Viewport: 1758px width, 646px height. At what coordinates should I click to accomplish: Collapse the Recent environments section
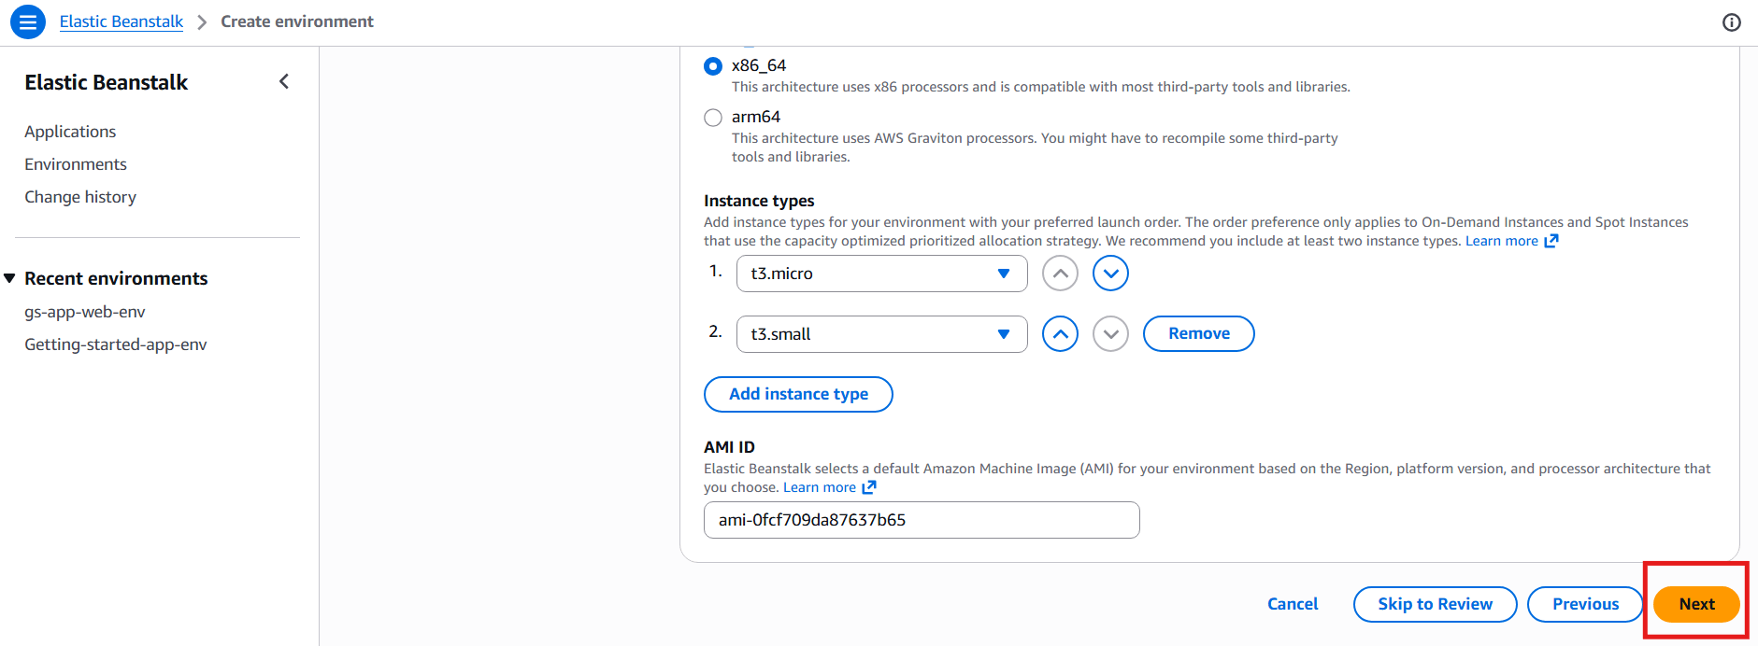click(10, 278)
